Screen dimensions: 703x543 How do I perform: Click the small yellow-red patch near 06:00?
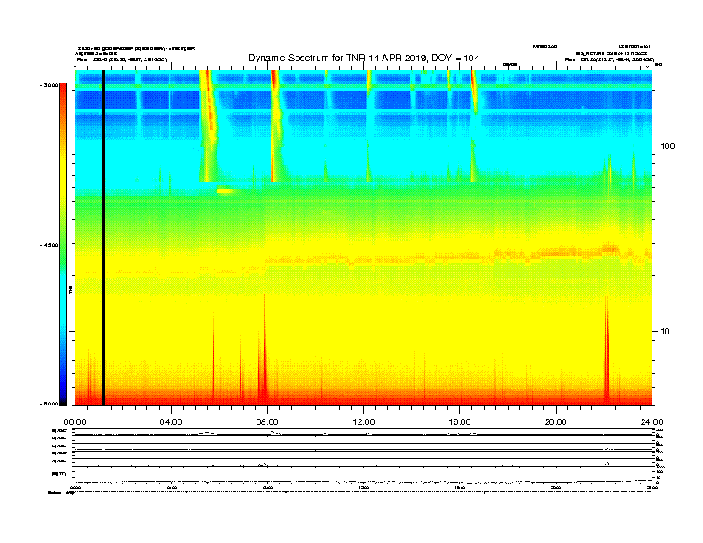[x=225, y=191]
